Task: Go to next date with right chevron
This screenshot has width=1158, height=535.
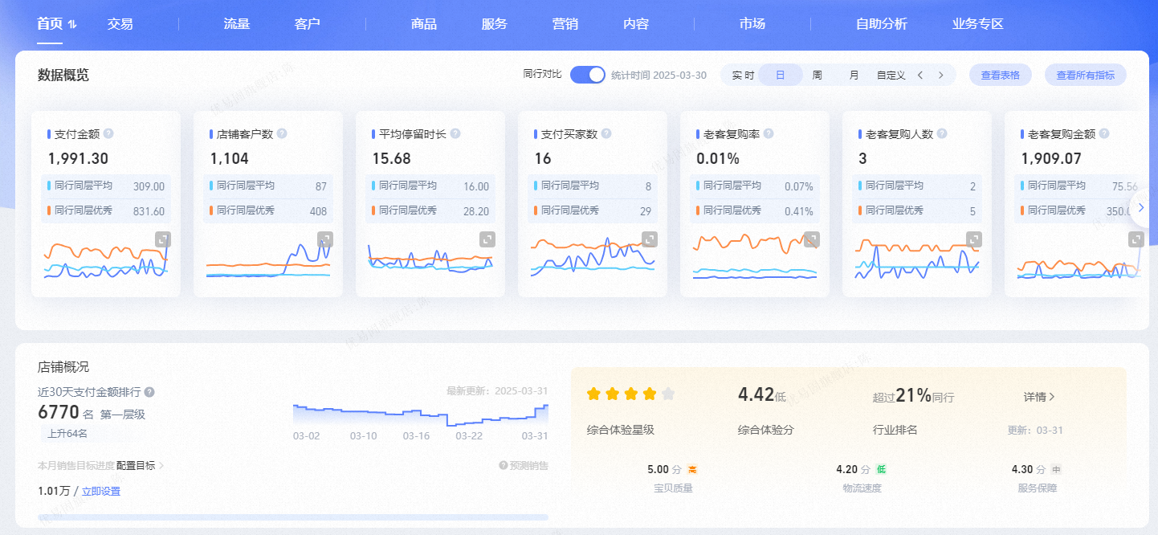Action: (940, 75)
